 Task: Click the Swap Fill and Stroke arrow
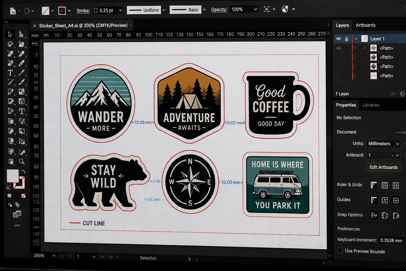point(24,172)
